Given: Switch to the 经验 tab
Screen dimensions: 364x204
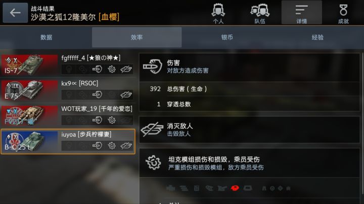Looking at the screenshot, I should click(x=317, y=37).
